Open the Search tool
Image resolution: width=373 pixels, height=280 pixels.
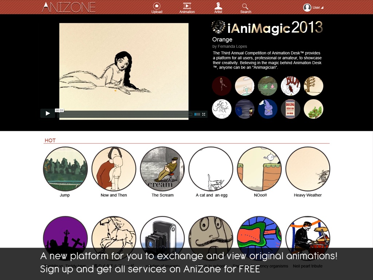pos(246,8)
